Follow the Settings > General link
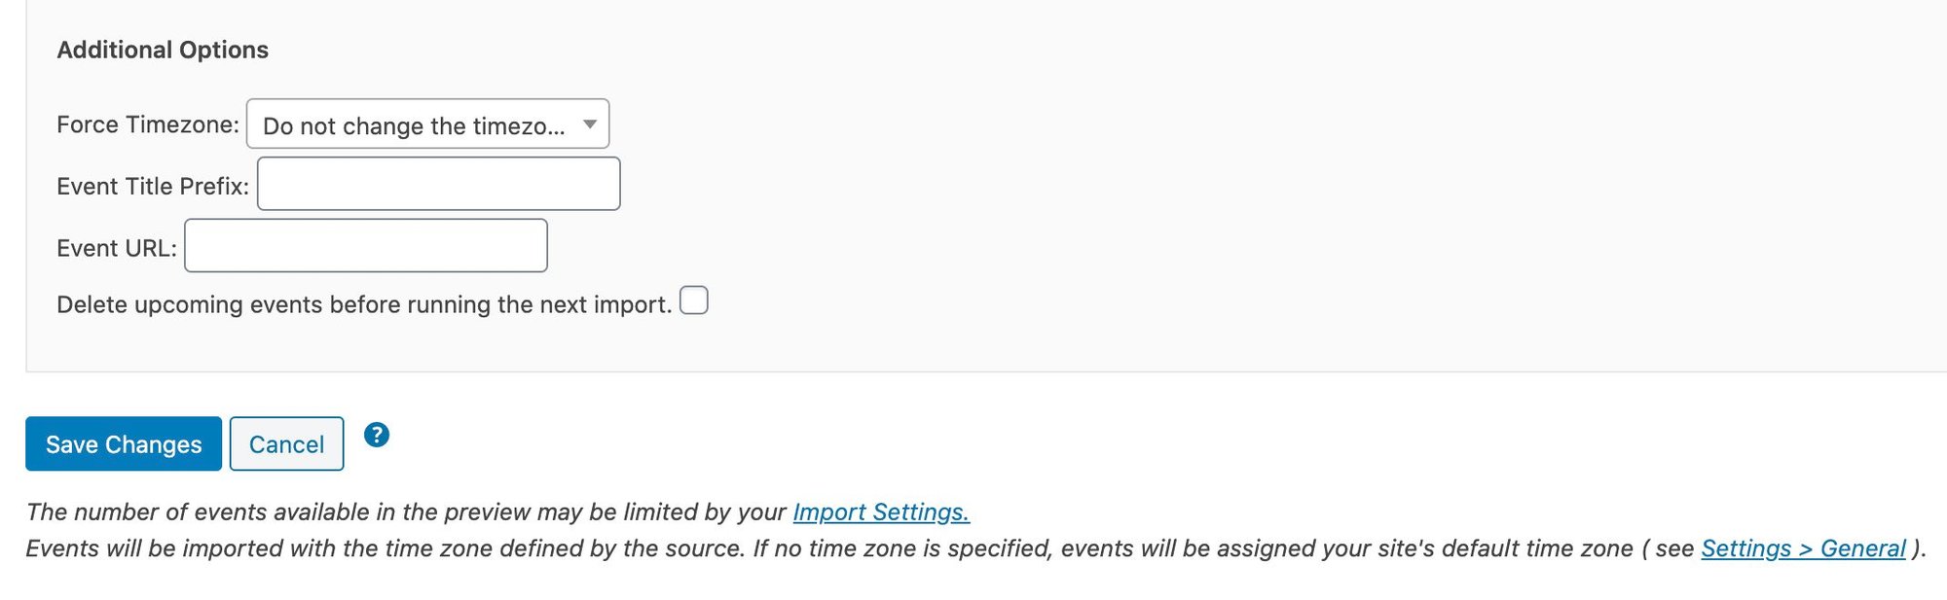The width and height of the screenshot is (1947, 600). pyautogui.click(x=1803, y=548)
